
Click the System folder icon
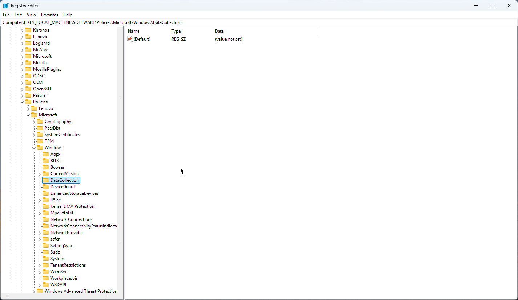click(46, 259)
